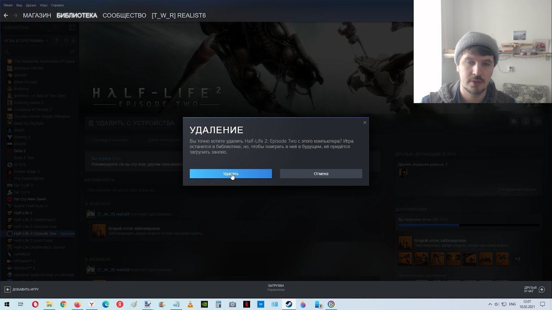Close the Удаление dialog with X
552x310 pixels.
point(364,123)
